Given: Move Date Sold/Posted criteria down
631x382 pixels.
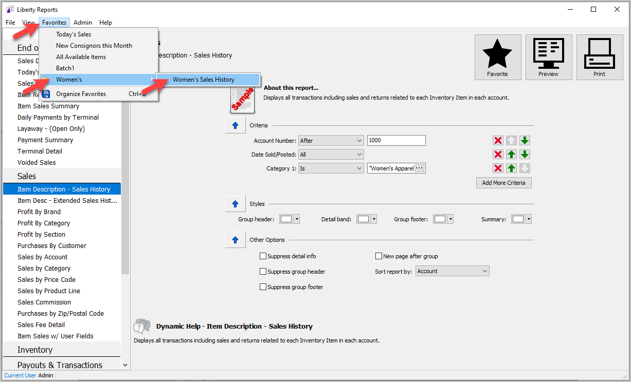Looking at the screenshot, I should (x=525, y=155).
